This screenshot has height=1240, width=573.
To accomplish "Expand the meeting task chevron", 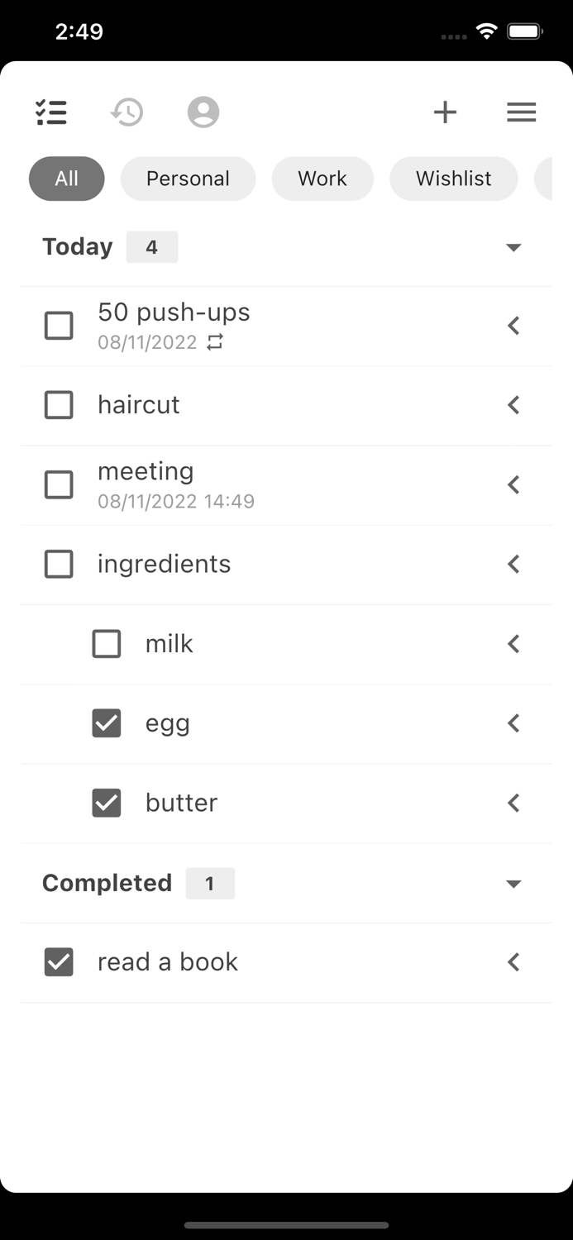I will [513, 484].
